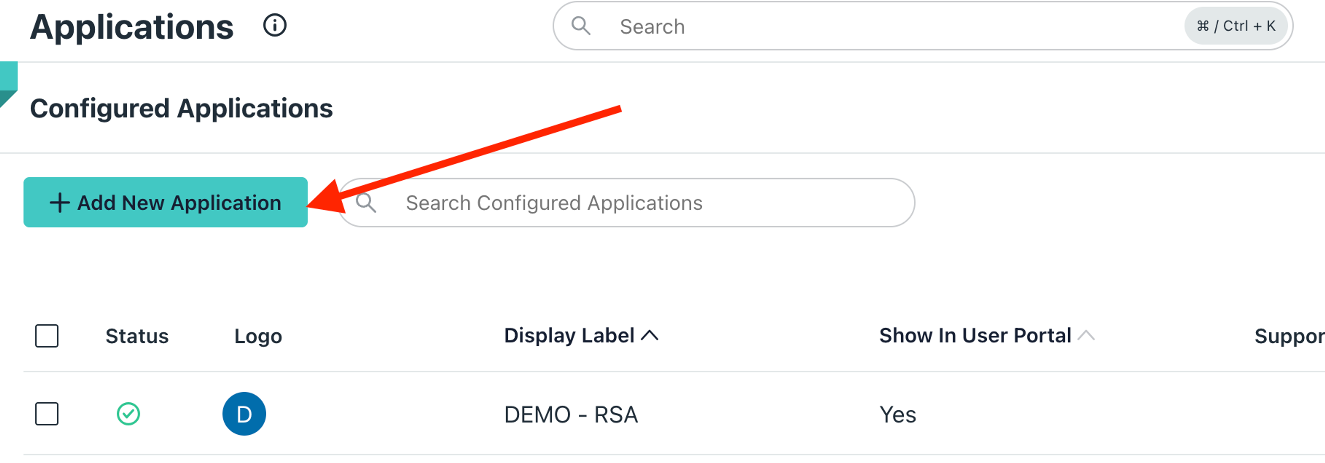Open the DEMO - RSA application entry
Screen dimensions: 1325x463
(570, 414)
